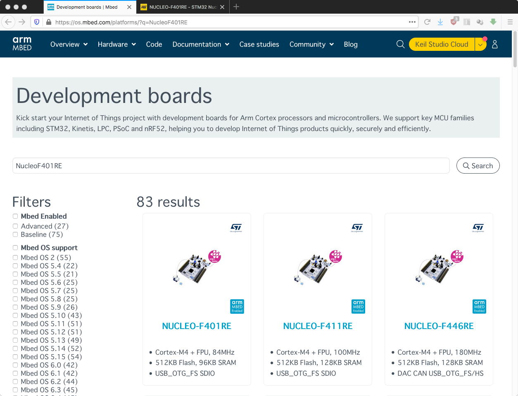Click the Keil Studio Cloud button
This screenshot has height=396, width=518.
[442, 44]
